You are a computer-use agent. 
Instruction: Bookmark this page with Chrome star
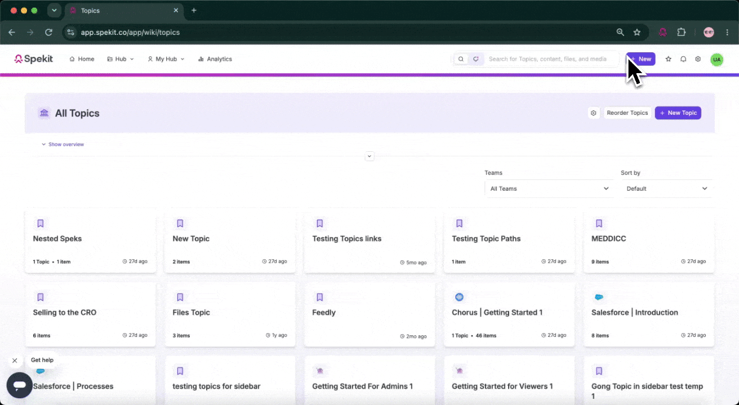(637, 32)
